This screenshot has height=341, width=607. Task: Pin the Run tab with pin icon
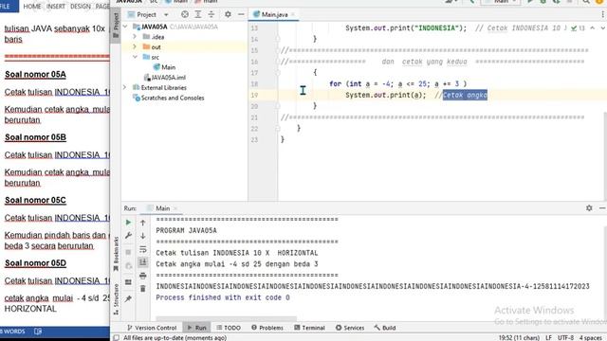[x=128, y=298]
